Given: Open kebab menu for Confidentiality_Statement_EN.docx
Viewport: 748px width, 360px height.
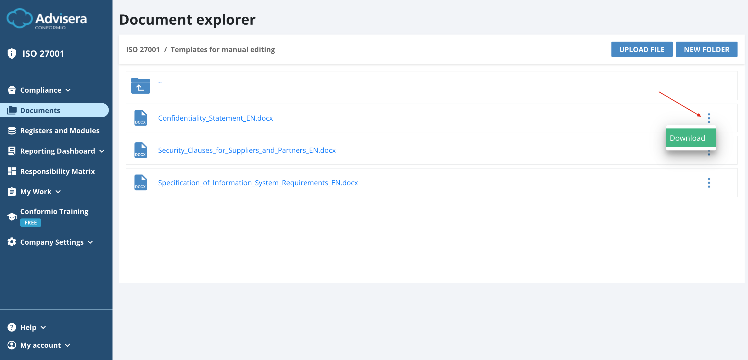Looking at the screenshot, I should coord(708,118).
